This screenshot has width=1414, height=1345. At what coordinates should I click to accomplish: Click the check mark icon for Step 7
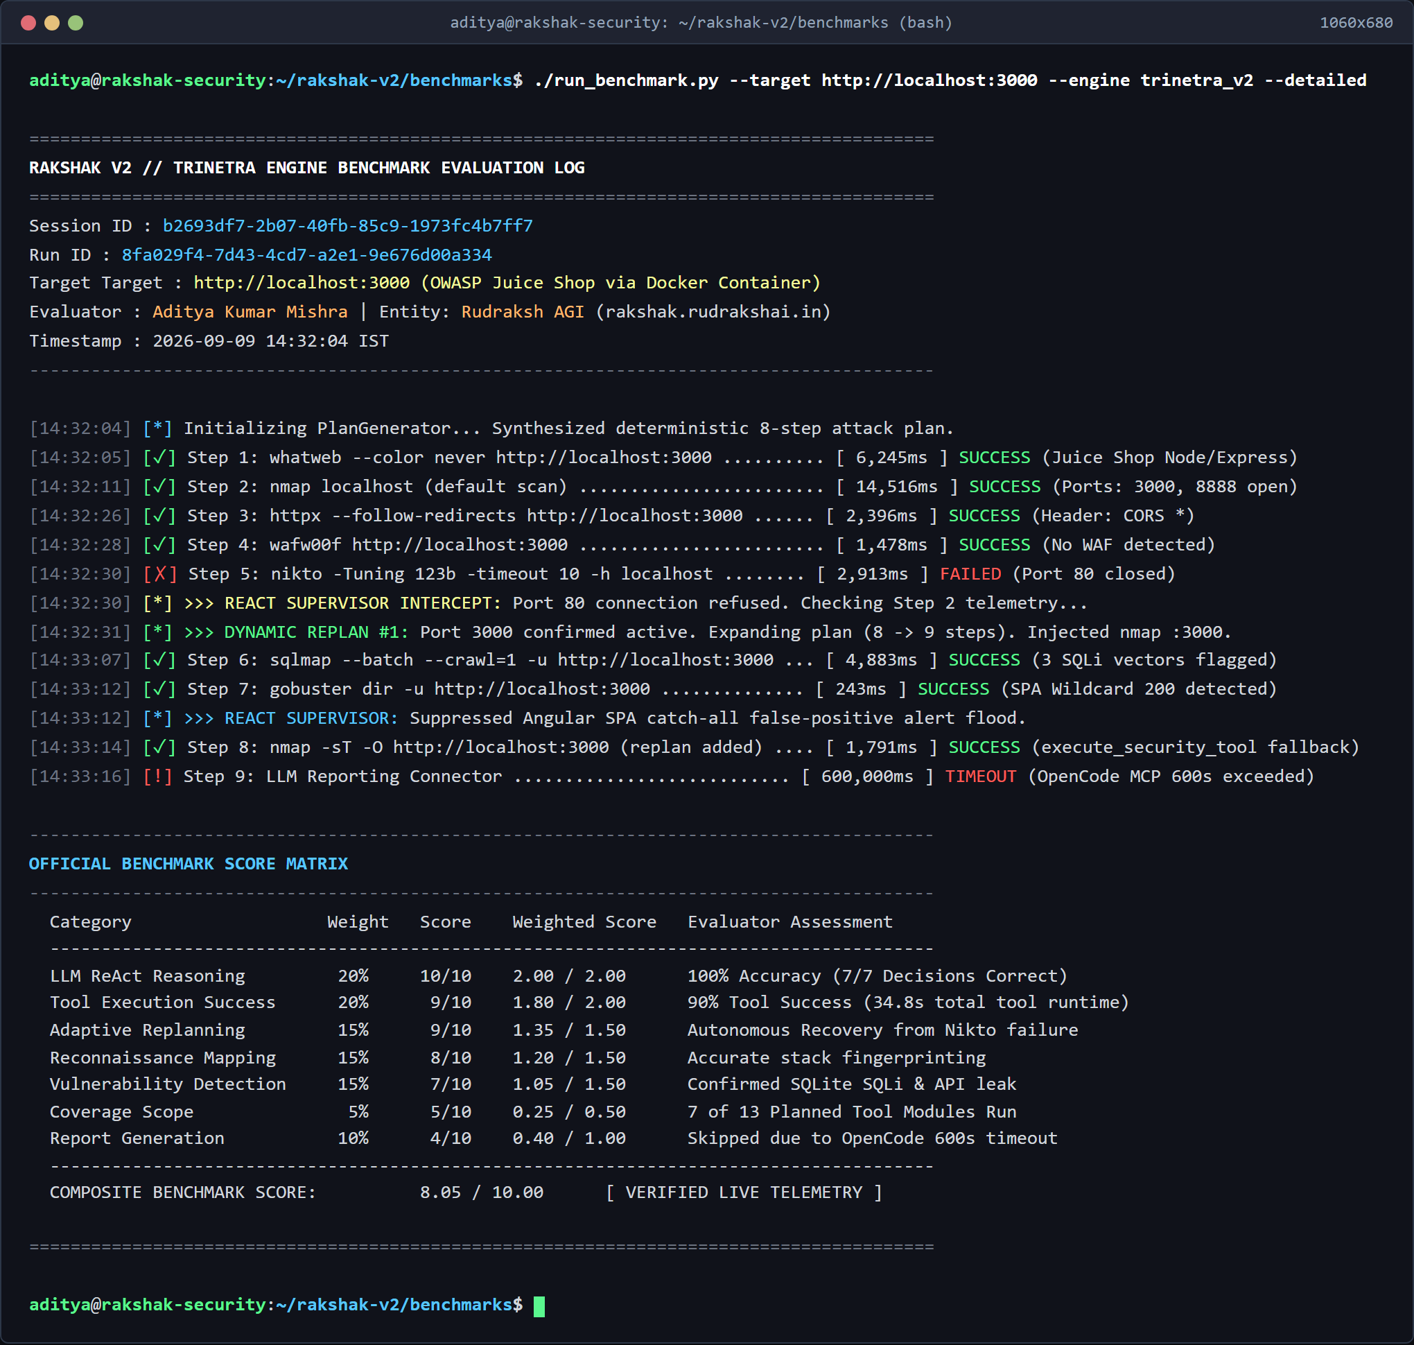[x=159, y=690]
